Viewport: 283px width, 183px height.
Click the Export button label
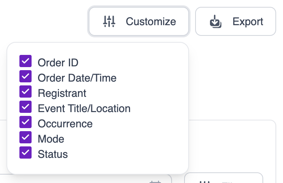coord(248,21)
